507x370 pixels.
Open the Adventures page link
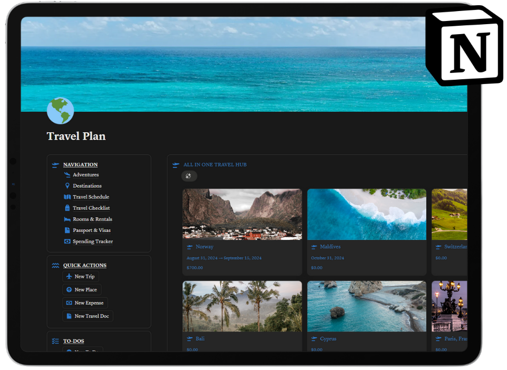click(86, 175)
